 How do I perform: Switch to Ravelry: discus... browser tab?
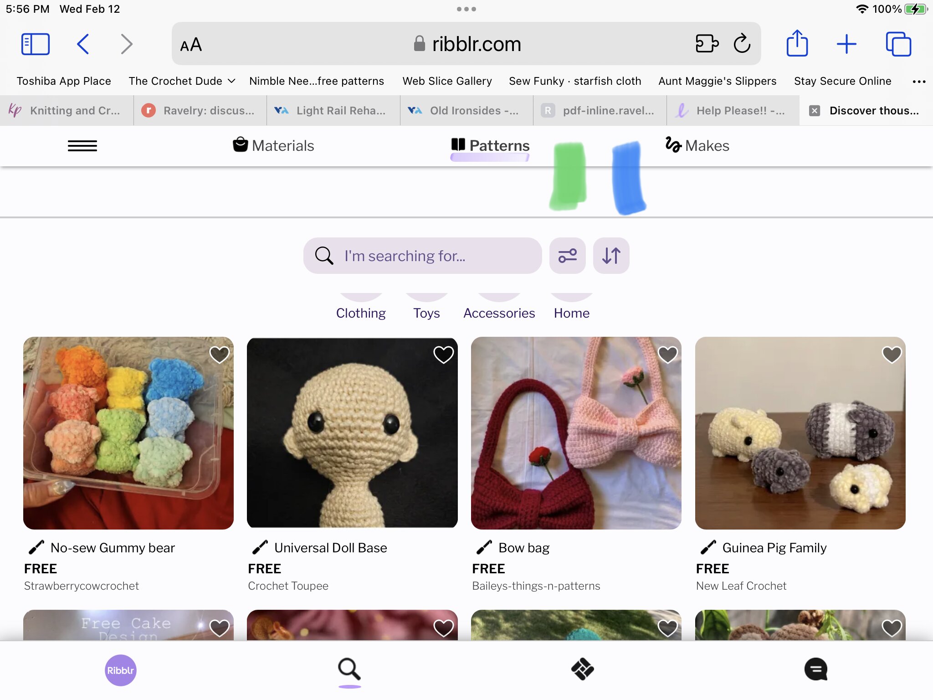(200, 111)
